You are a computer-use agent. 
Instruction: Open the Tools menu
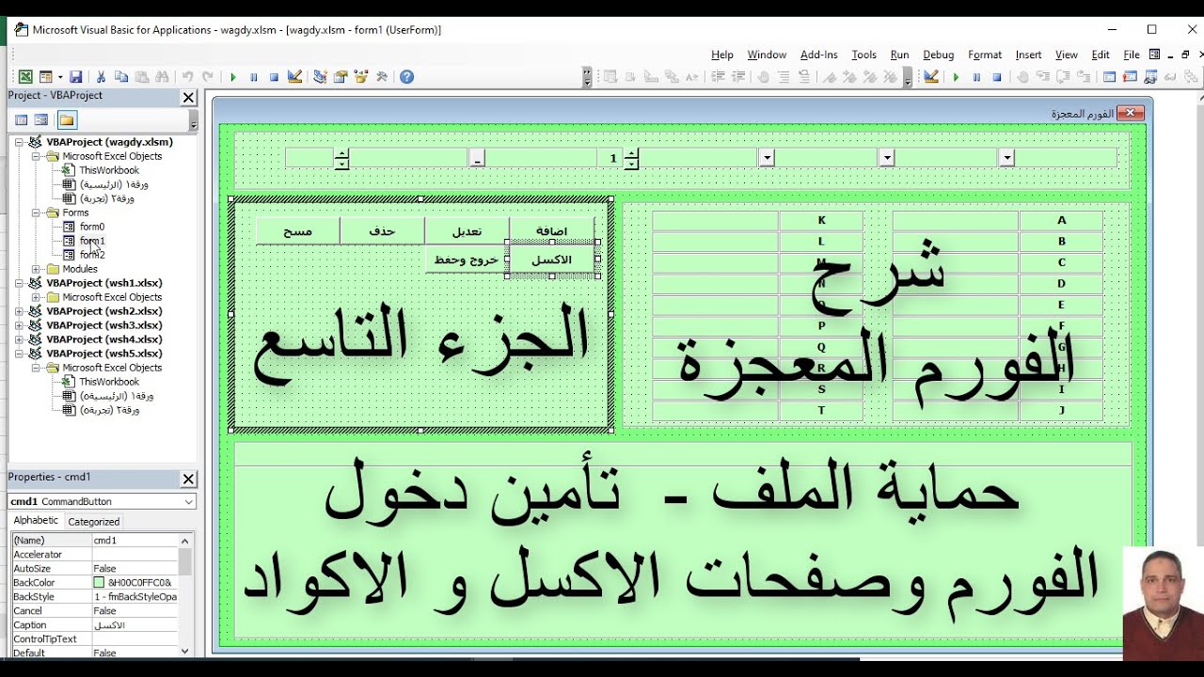[x=863, y=55]
